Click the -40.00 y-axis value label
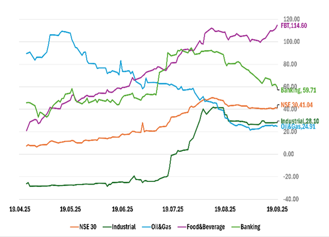This screenshot has width=329, height=237. 291,199
